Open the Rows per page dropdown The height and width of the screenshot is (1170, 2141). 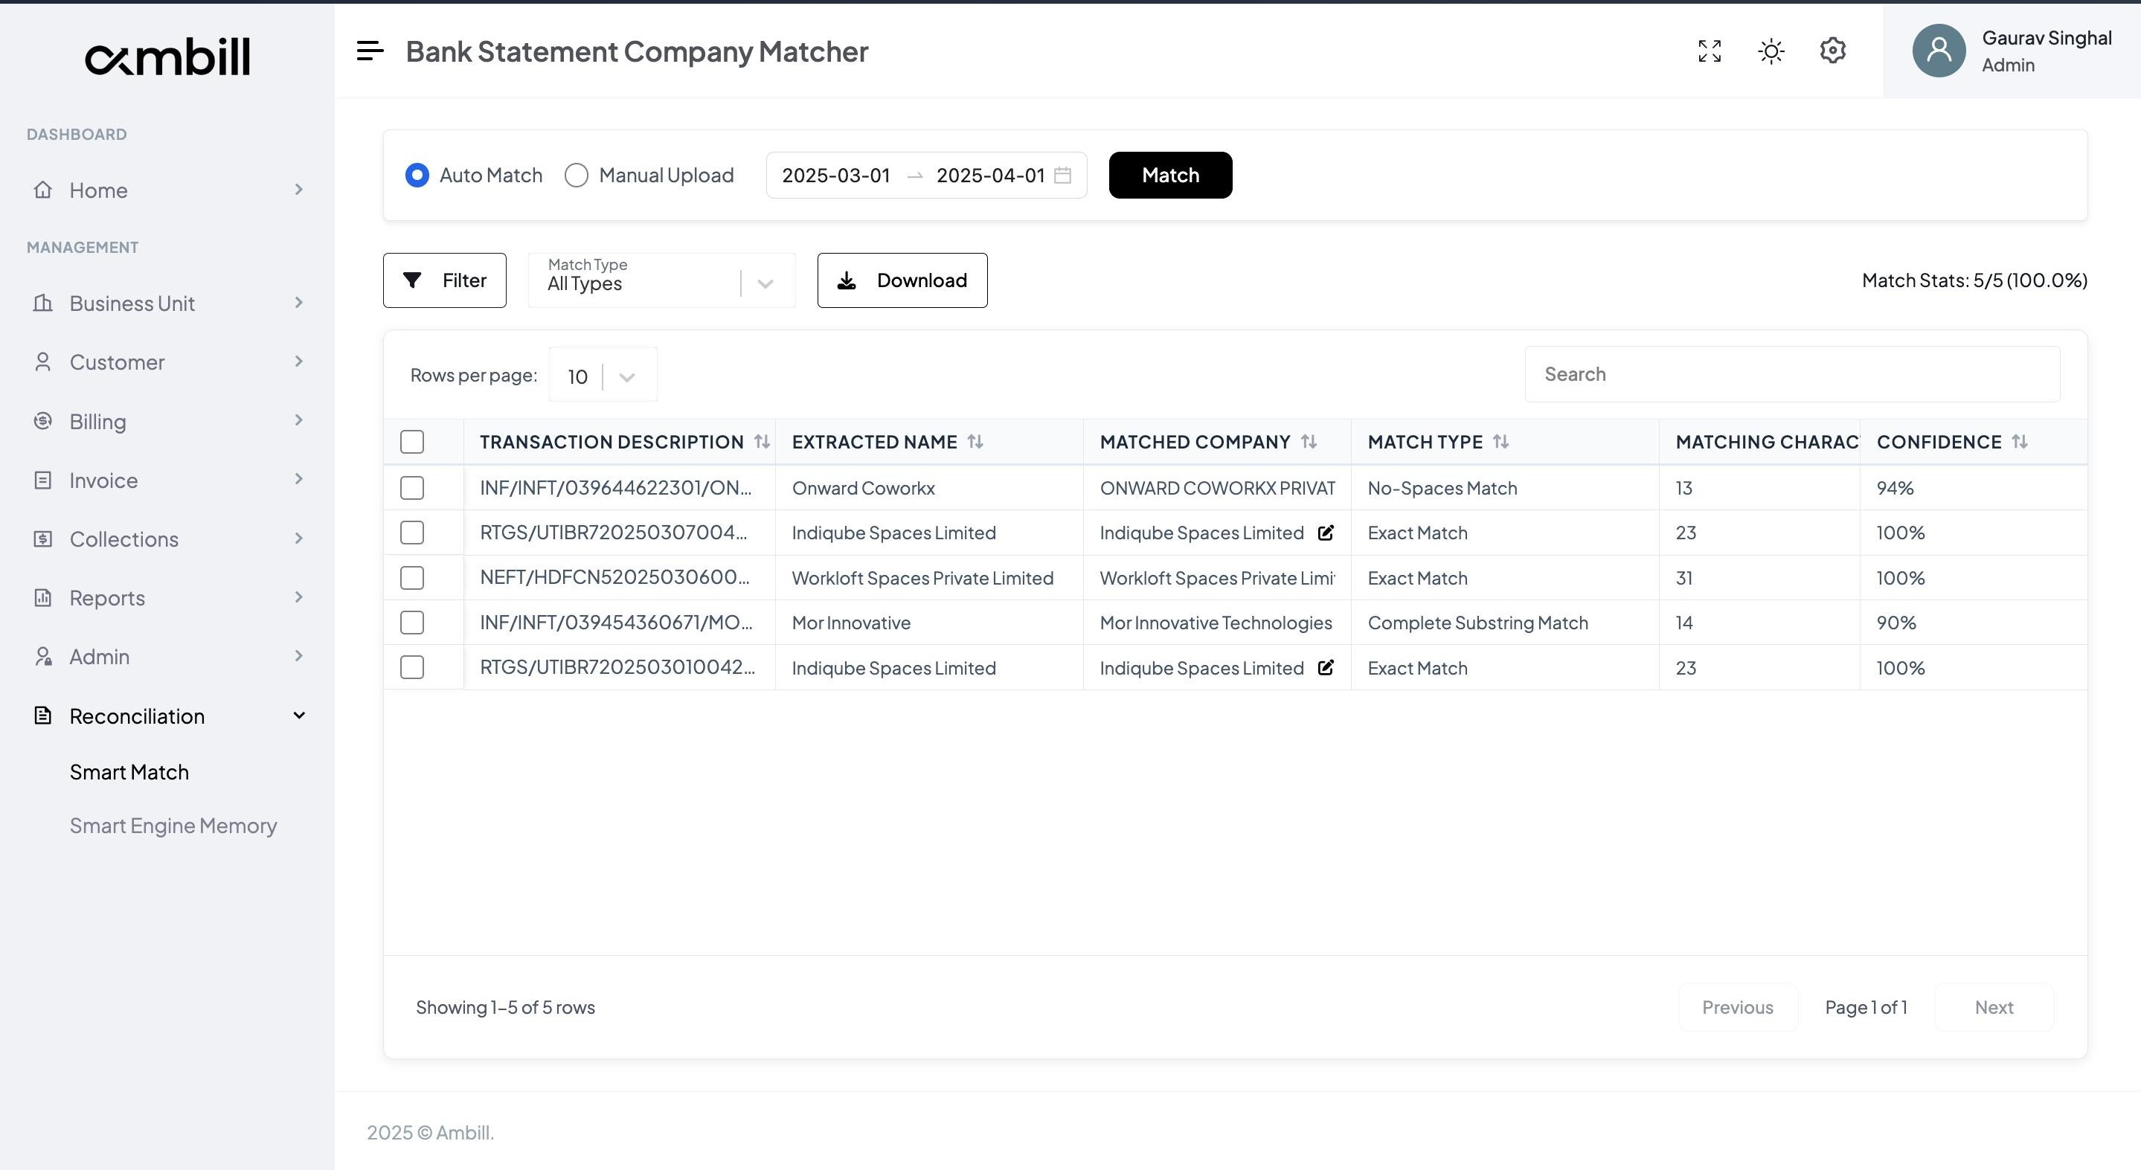[603, 375]
